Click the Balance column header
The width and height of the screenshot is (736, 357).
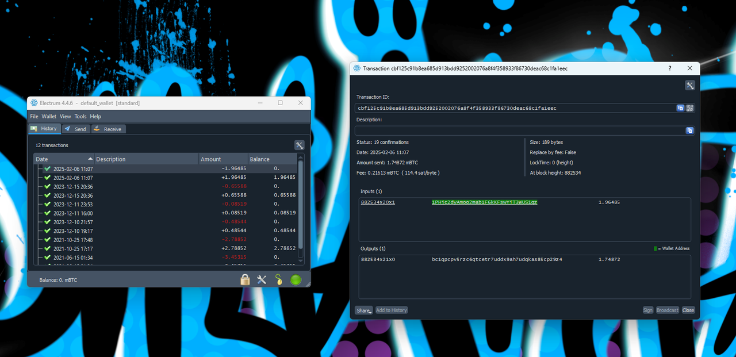[x=272, y=159]
